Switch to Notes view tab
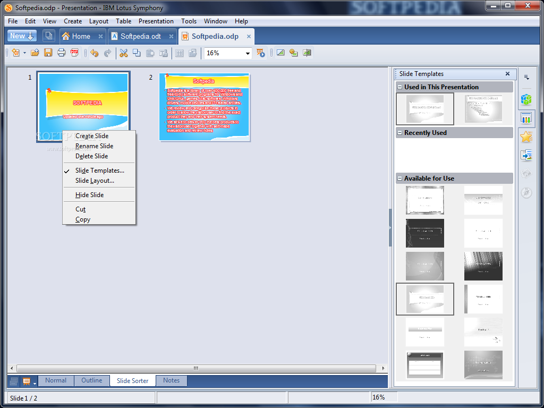The image size is (544, 408). tap(172, 380)
